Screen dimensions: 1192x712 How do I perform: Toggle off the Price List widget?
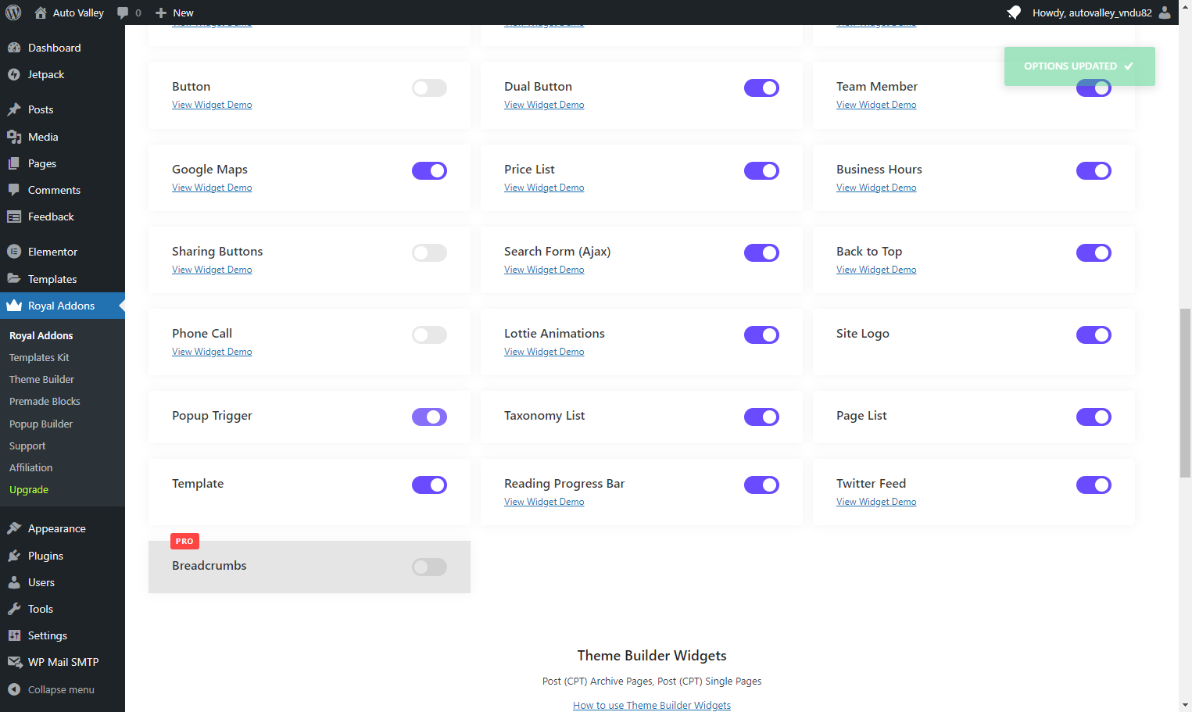point(761,170)
